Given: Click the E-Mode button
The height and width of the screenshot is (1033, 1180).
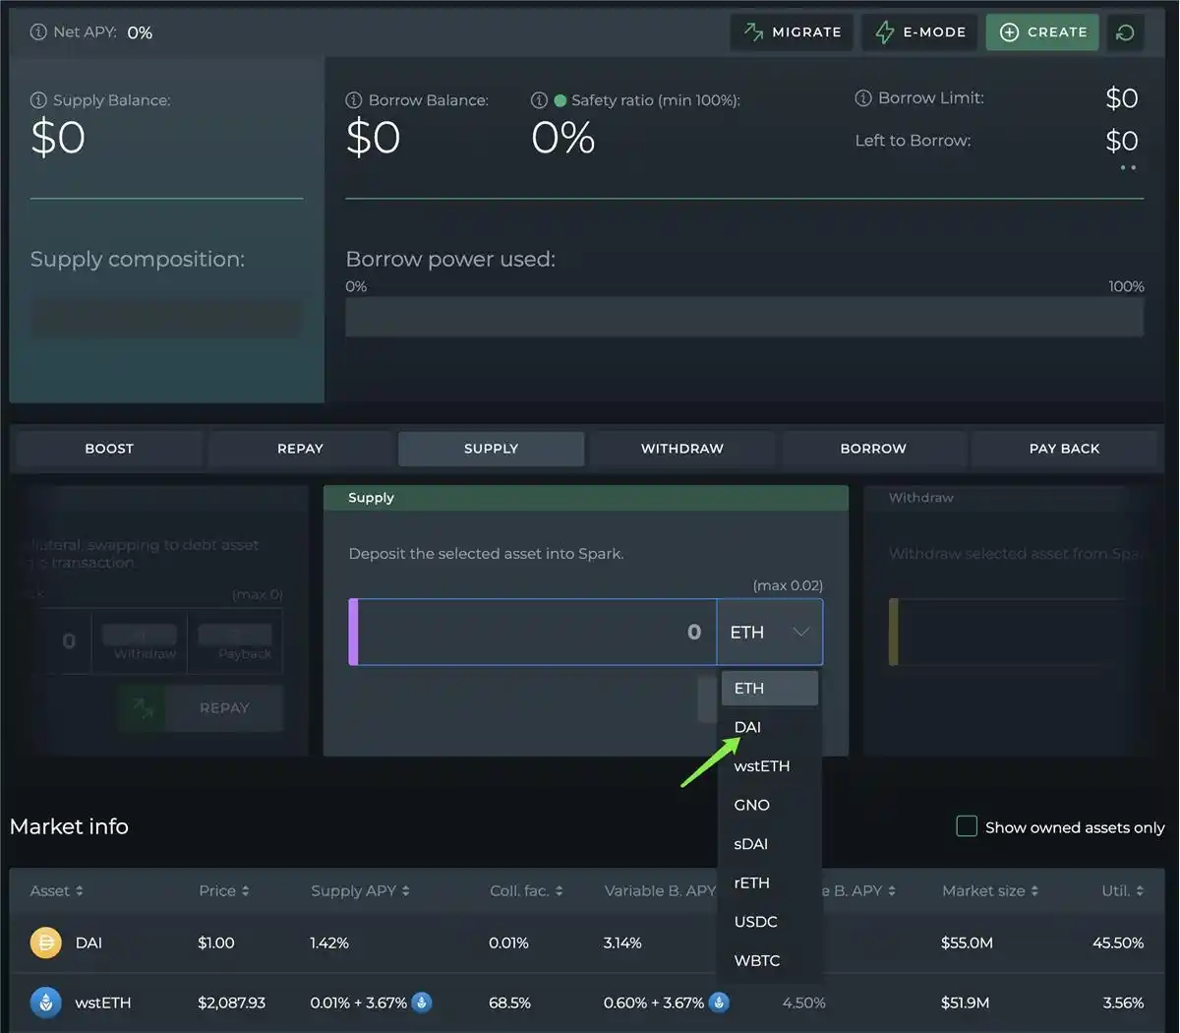Looking at the screenshot, I should (x=920, y=32).
